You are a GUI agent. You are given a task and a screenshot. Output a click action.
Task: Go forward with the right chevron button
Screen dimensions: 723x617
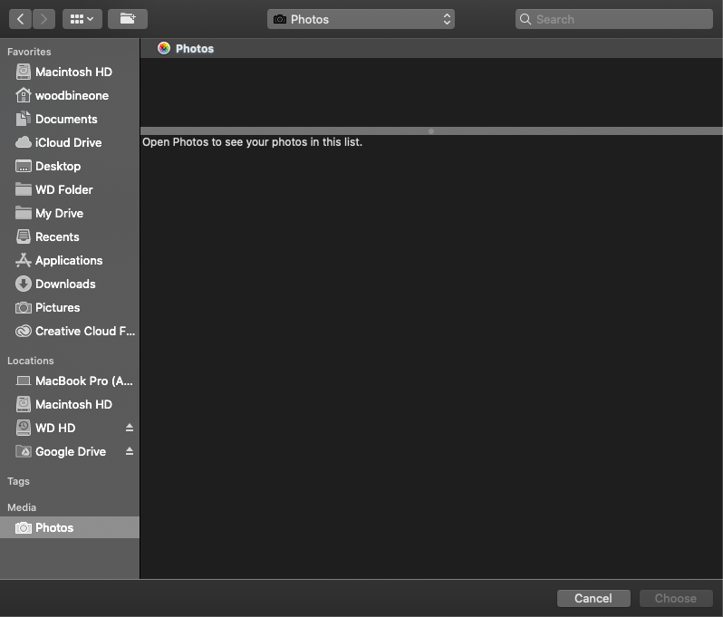[43, 19]
